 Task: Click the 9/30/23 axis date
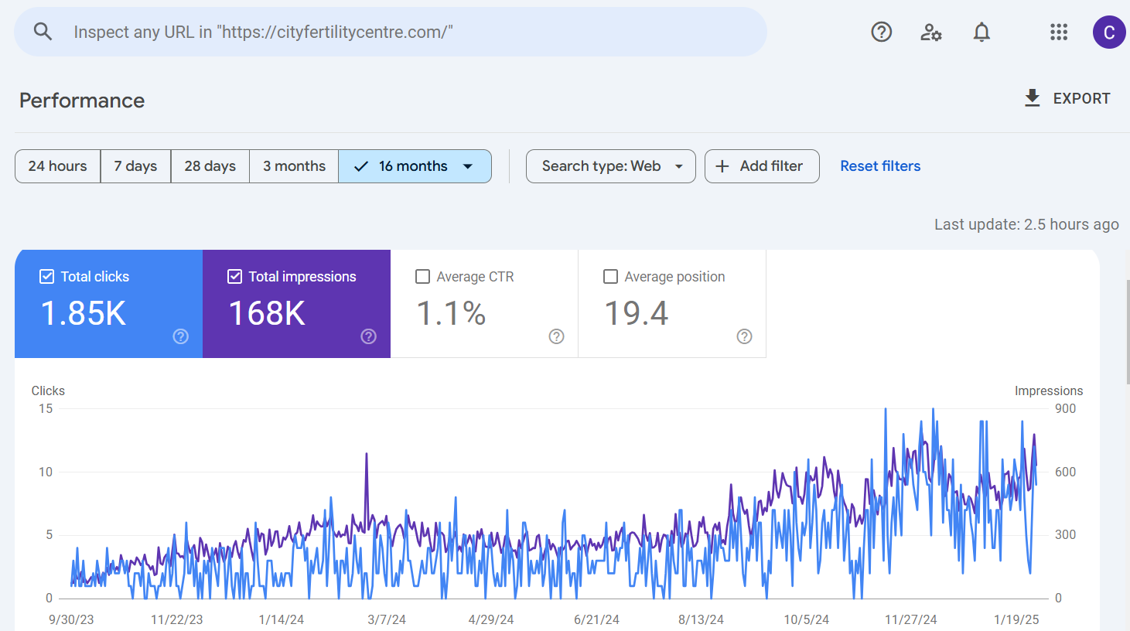[x=71, y=619]
